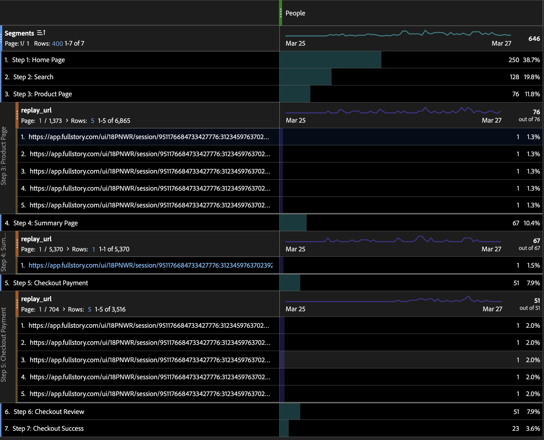Click the Segments dimension drag handle dots
The width and height of the screenshot is (544, 440).
tap(1, 38)
